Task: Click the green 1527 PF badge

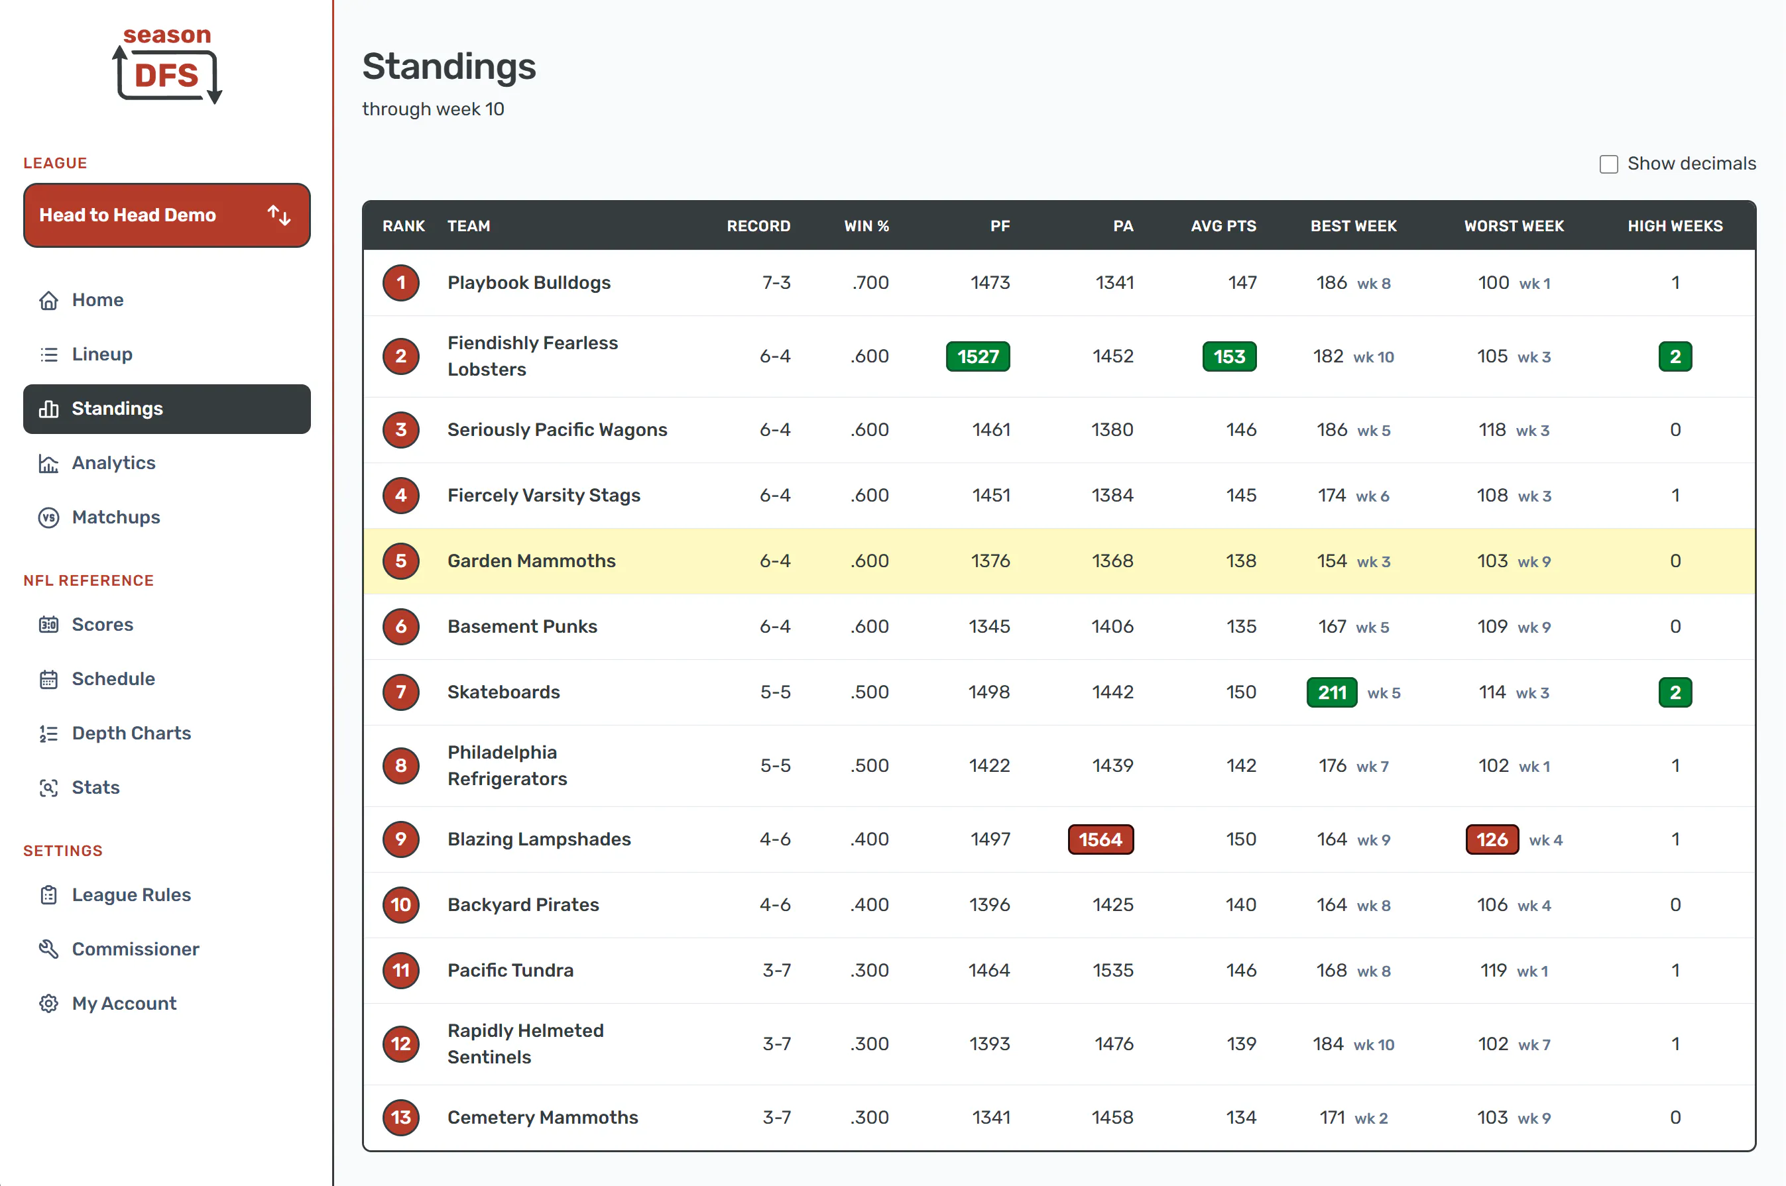Action: pos(978,356)
